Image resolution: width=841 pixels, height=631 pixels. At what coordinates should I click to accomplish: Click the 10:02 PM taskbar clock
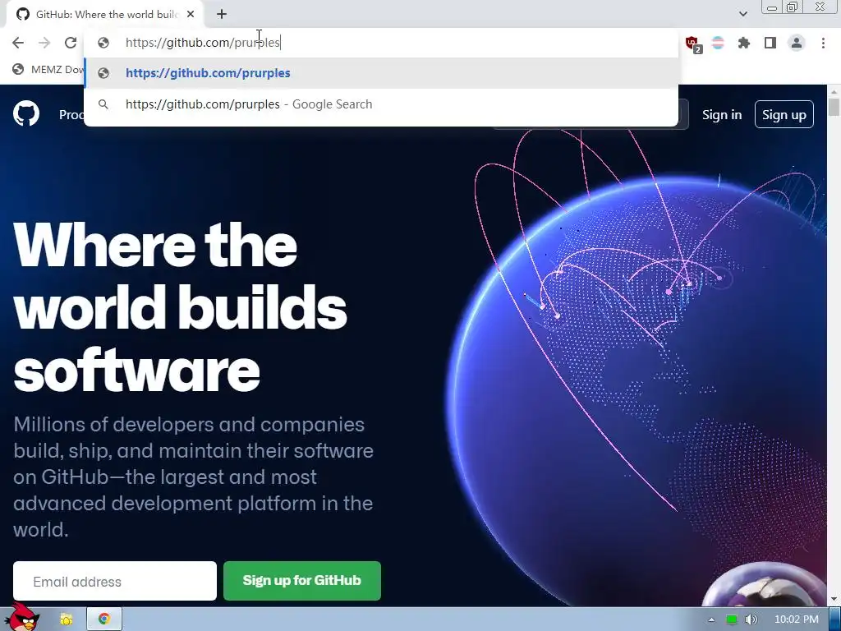click(x=797, y=619)
